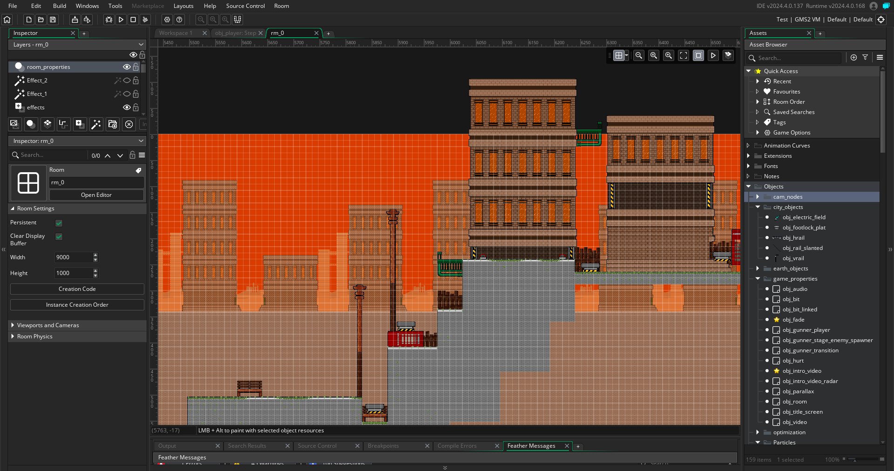Viewport: 894px width, 471px height.
Task: Toggle the Persistent checkbox
Action: point(59,223)
